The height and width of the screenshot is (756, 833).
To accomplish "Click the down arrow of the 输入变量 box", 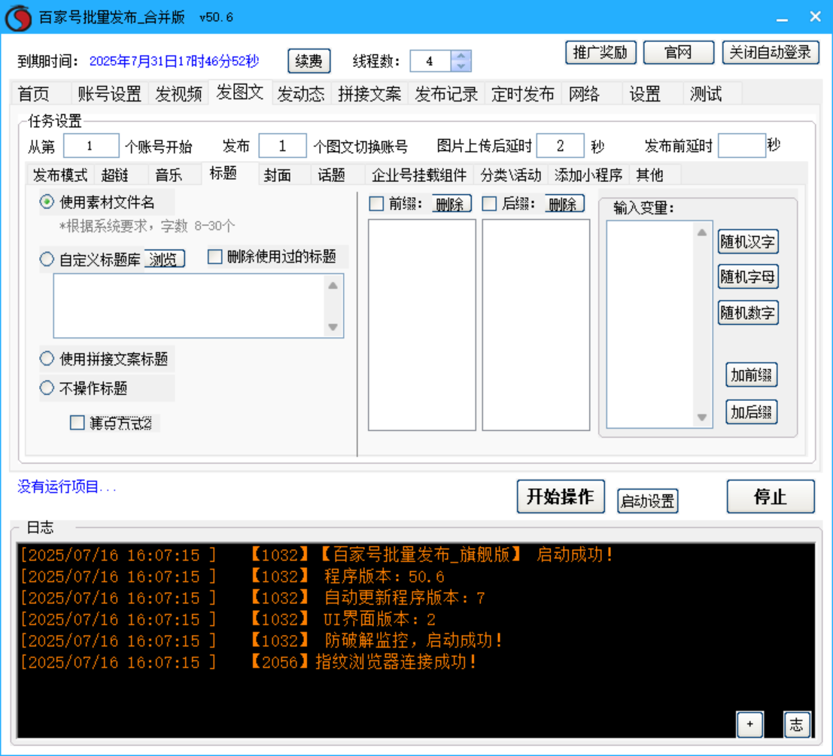I will click(702, 417).
